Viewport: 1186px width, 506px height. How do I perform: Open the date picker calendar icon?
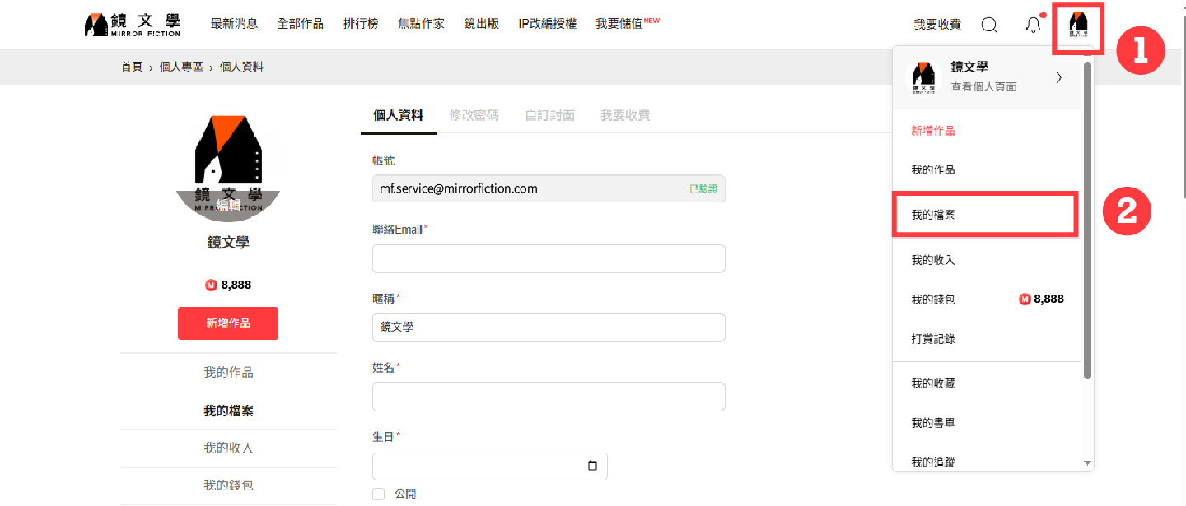[x=592, y=467]
